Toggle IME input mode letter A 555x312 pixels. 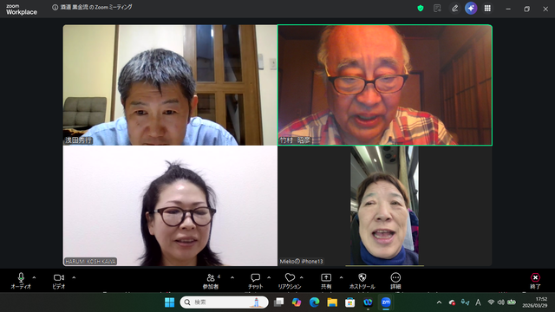pos(478,302)
